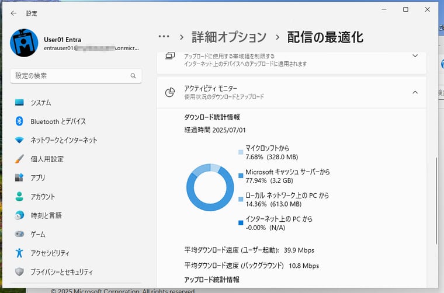Click the 配信の最適化 breadcrumb title
444x293 pixels.
click(x=325, y=37)
